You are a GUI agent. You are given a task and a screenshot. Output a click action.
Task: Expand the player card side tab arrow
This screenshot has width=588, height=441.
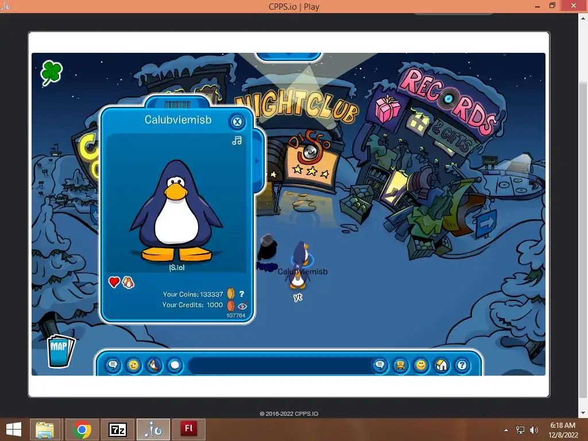tap(258, 161)
